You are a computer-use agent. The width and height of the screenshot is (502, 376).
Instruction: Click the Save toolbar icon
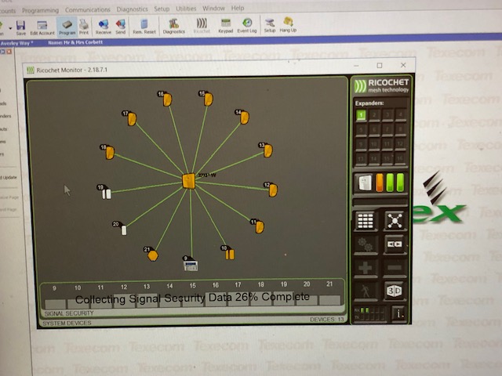coord(21,27)
